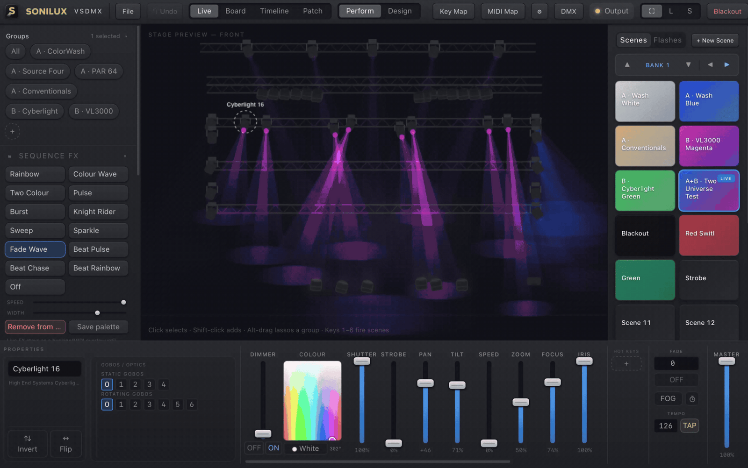Apply the Knight Rider effect

point(98,212)
